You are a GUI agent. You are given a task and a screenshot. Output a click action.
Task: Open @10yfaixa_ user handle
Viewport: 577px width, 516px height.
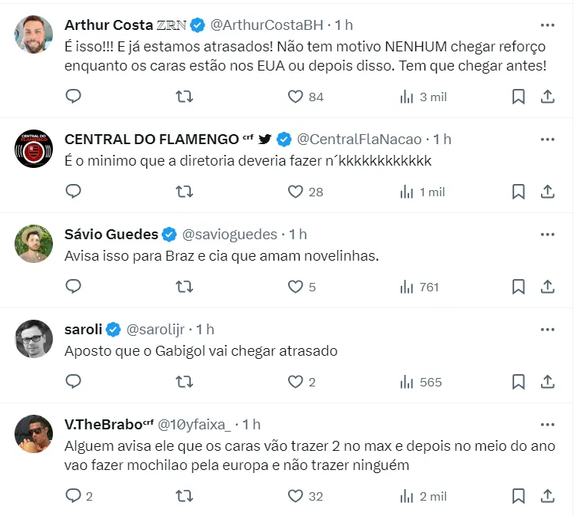coord(194,424)
